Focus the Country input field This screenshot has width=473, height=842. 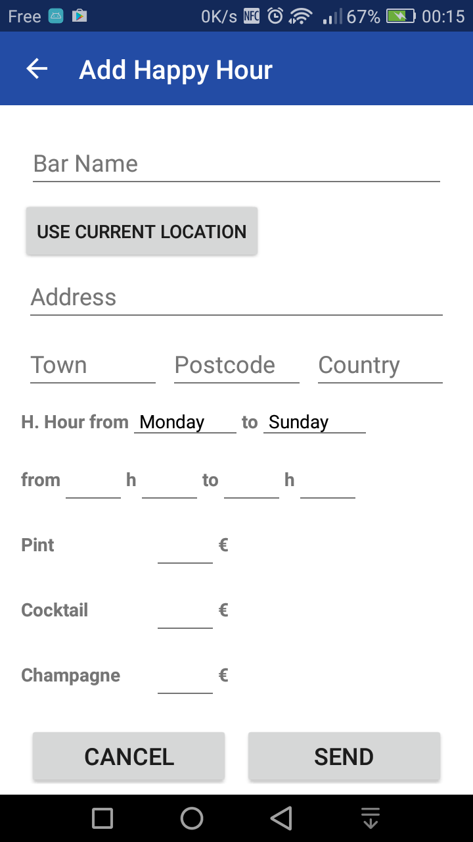click(380, 365)
